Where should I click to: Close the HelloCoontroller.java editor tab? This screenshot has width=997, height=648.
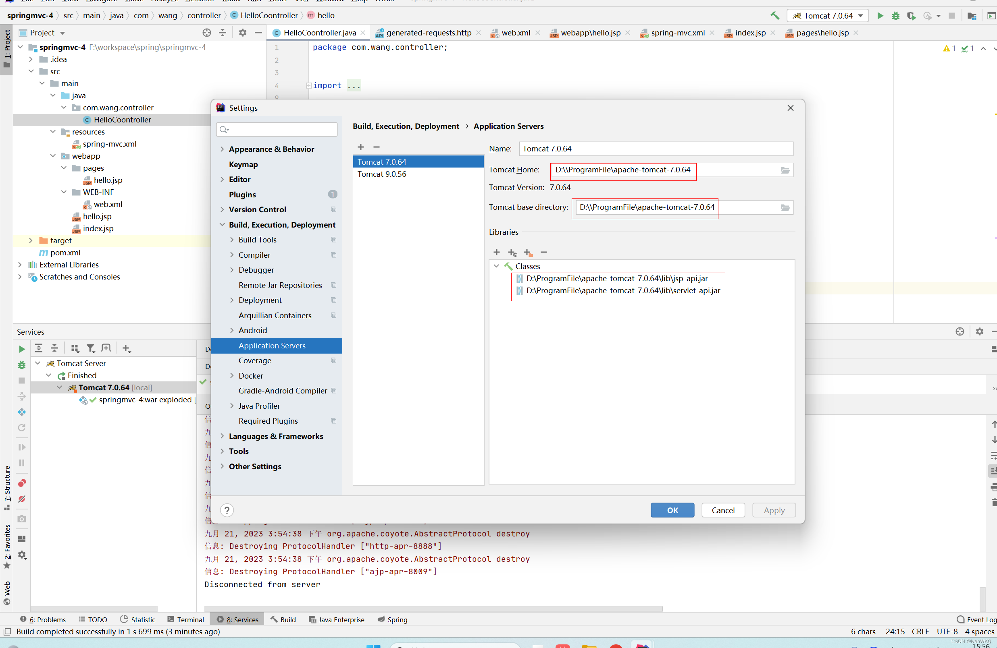pyautogui.click(x=363, y=33)
